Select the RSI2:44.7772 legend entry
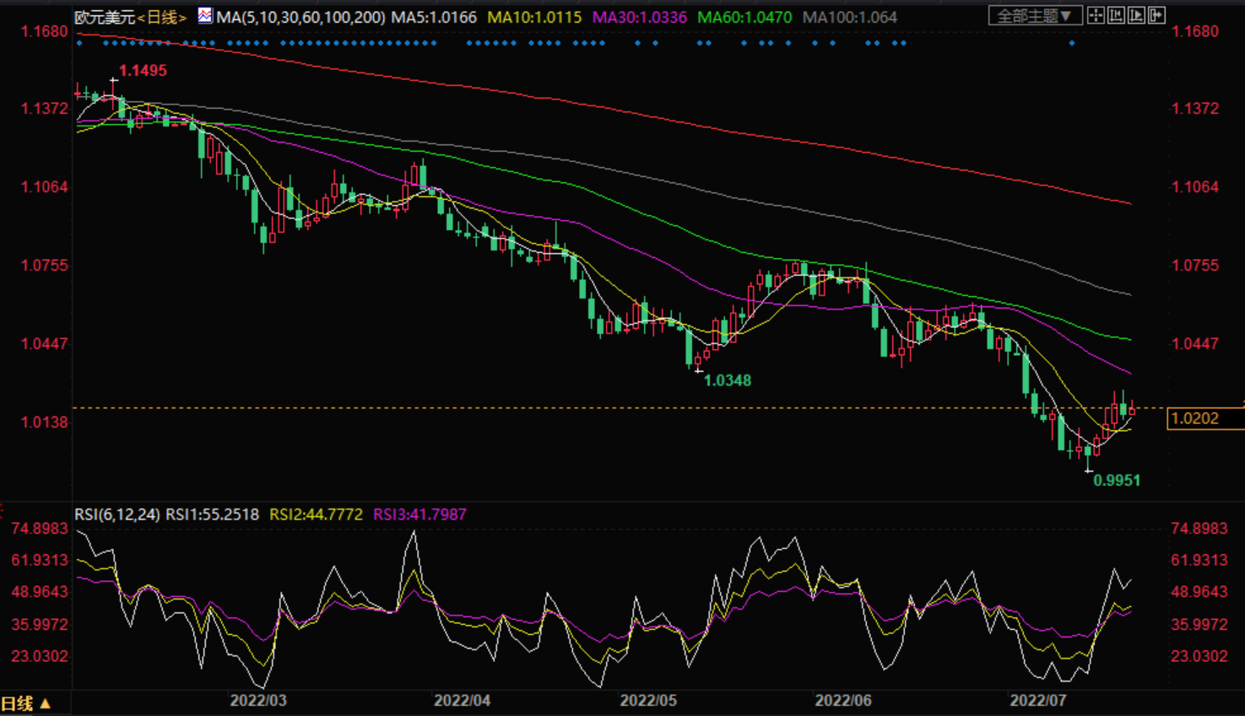The image size is (1245, 716). (316, 514)
